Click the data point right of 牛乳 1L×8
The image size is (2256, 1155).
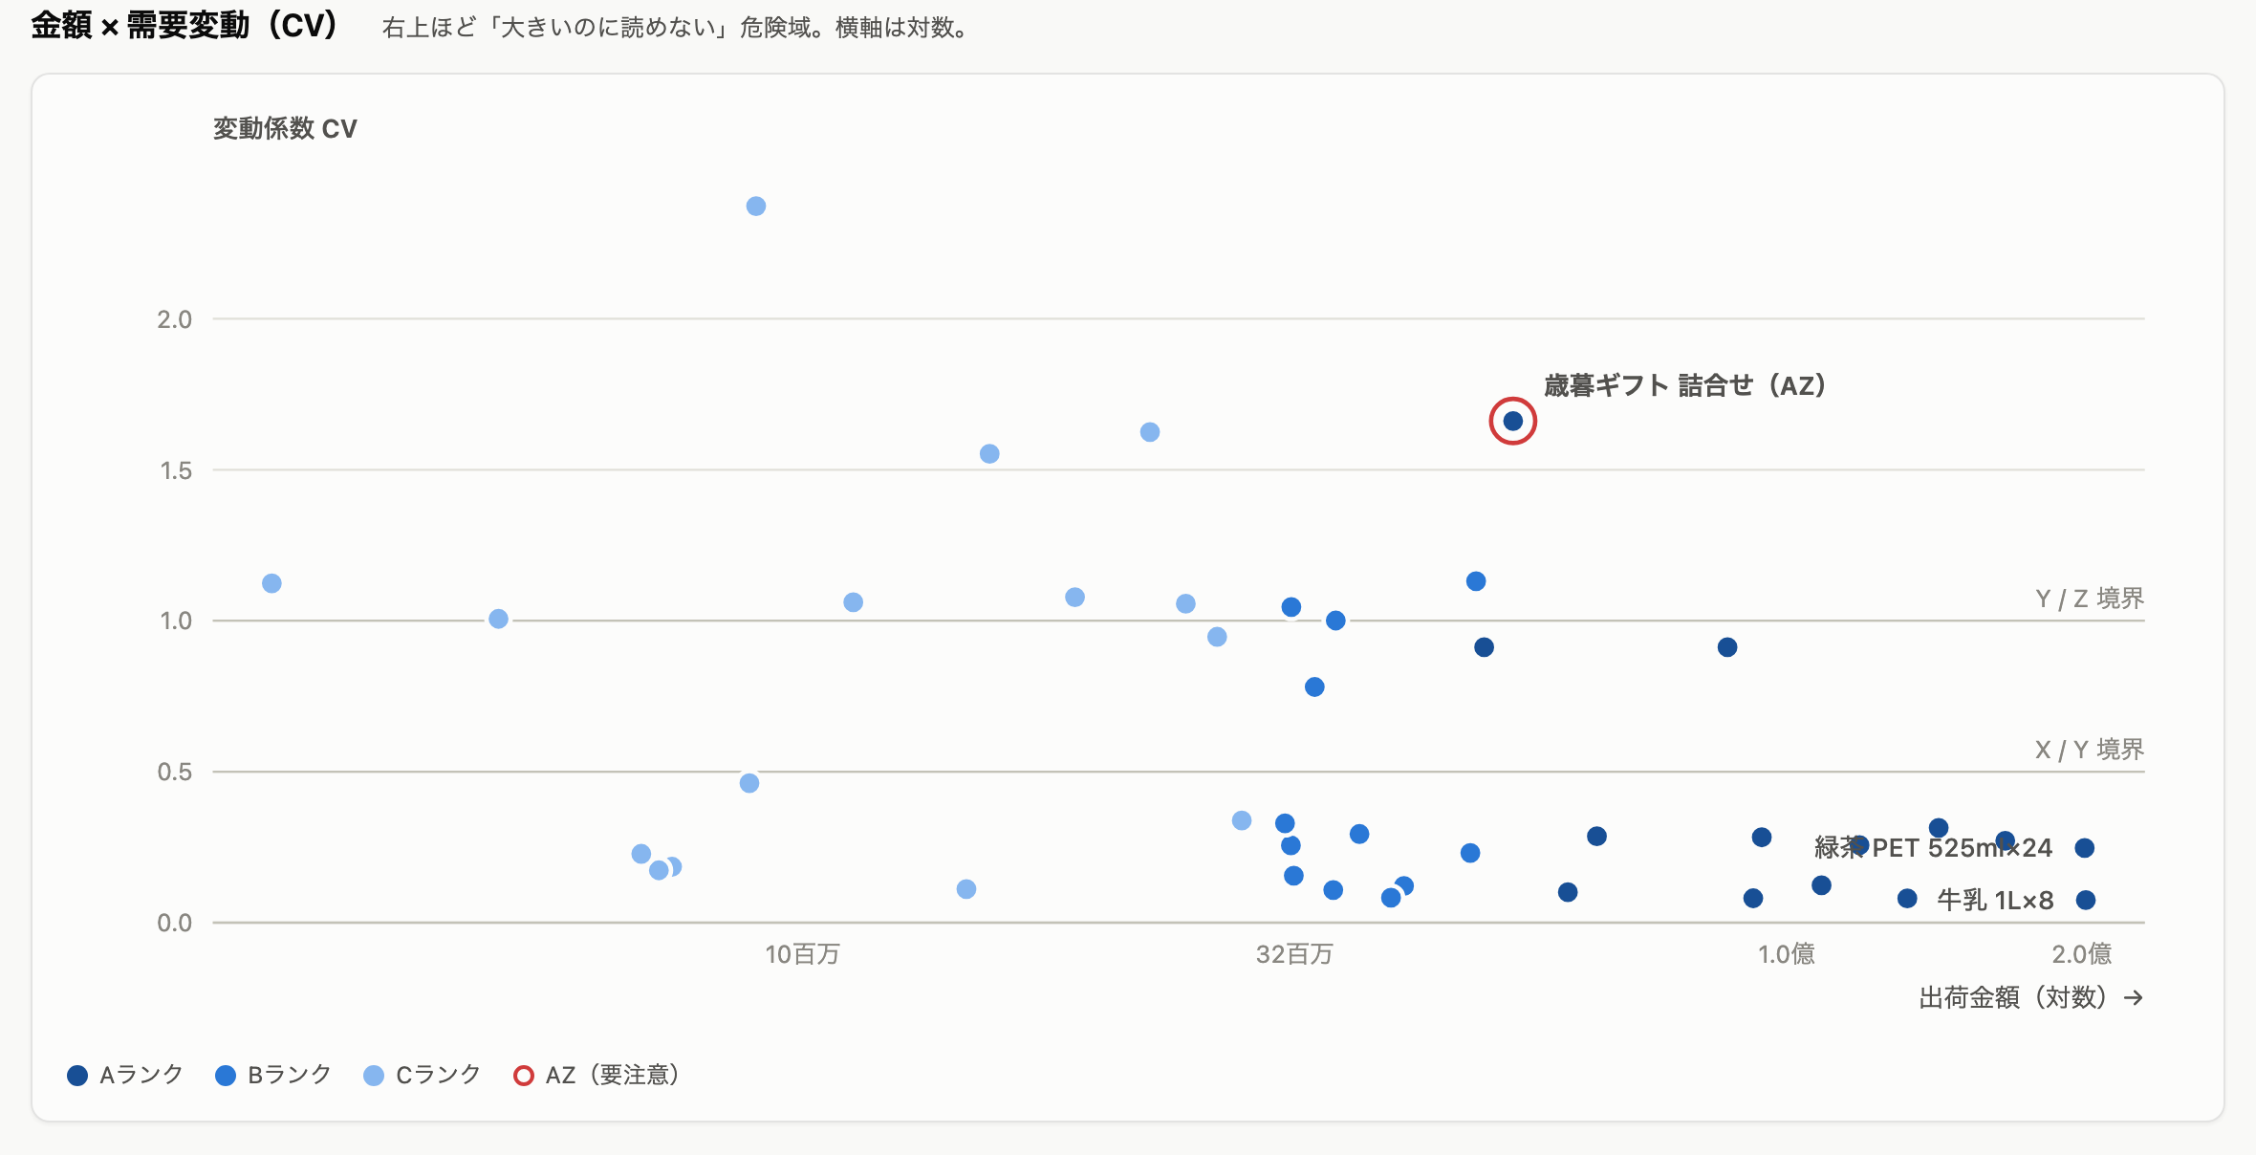pos(2086,900)
